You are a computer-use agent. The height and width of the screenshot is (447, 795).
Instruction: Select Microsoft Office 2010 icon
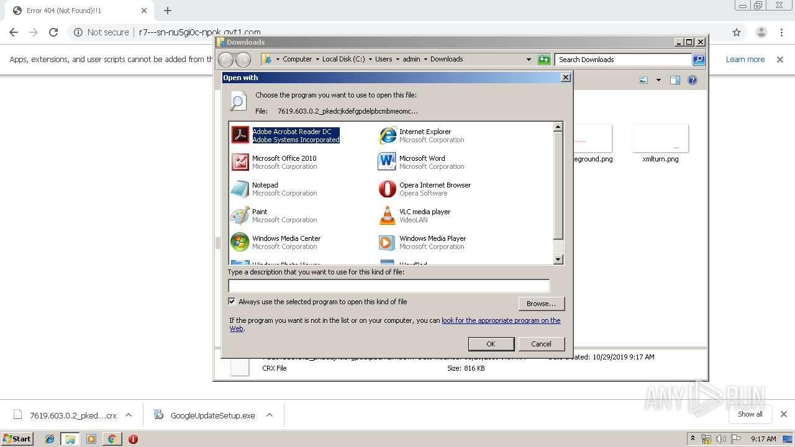tap(240, 162)
